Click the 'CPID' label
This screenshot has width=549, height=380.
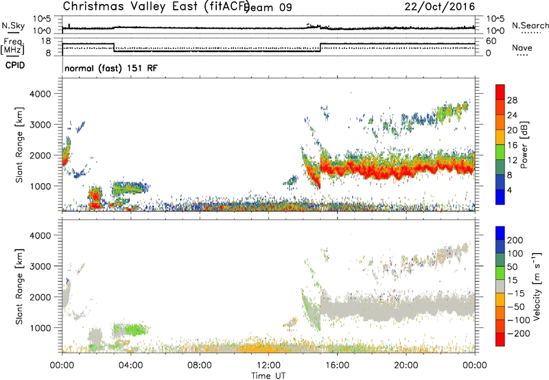click(15, 65)
